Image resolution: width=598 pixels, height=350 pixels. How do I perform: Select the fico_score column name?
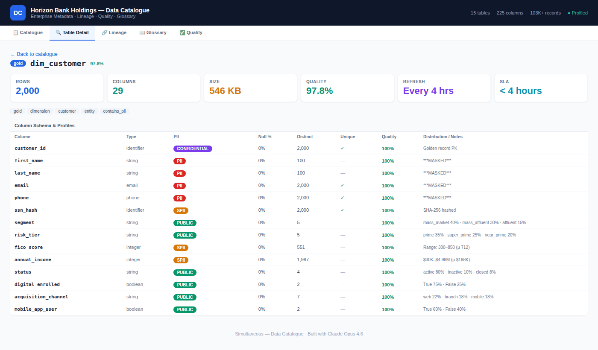click(29, 248)
